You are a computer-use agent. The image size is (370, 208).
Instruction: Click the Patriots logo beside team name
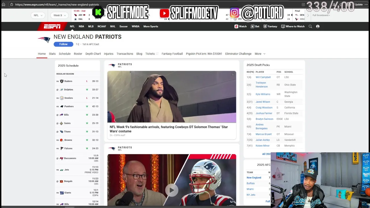(44, 40)
